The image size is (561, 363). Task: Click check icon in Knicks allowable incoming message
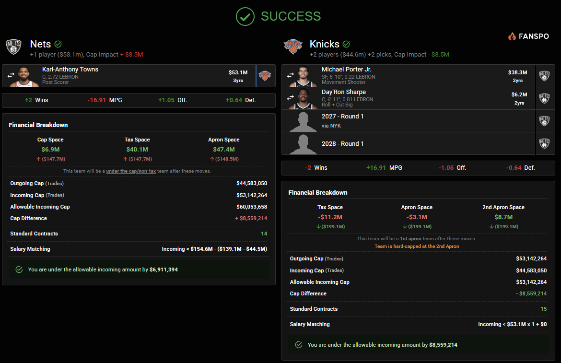(299, 345)
